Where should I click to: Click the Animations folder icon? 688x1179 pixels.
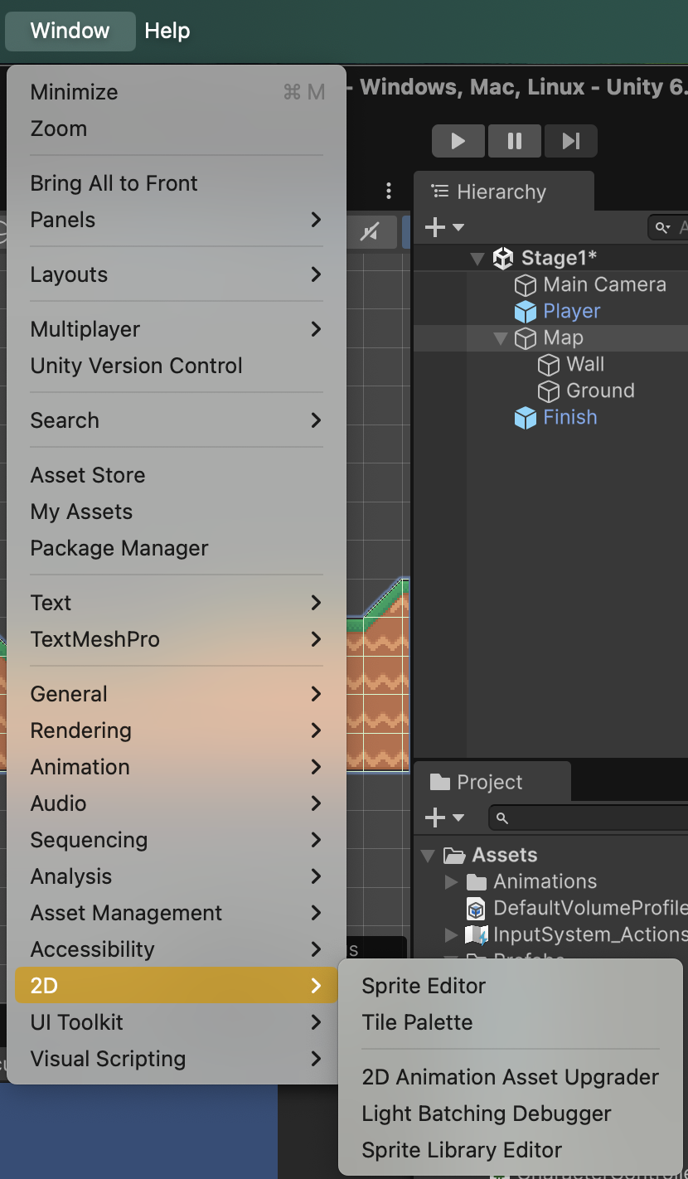(x=476, y=881)
